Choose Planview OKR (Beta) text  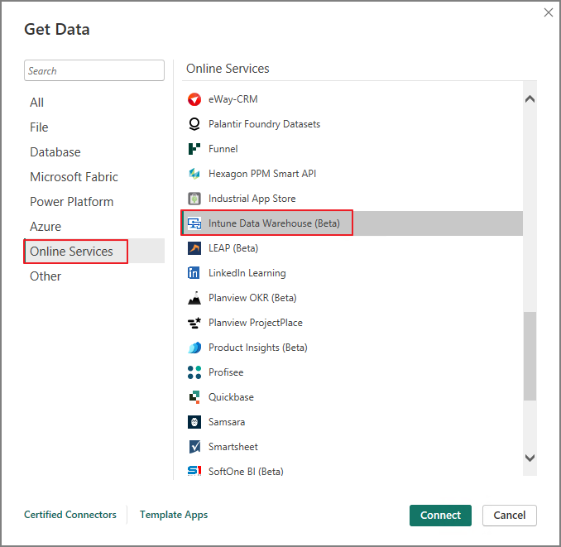pyautogui.click(x=252, y=298)
